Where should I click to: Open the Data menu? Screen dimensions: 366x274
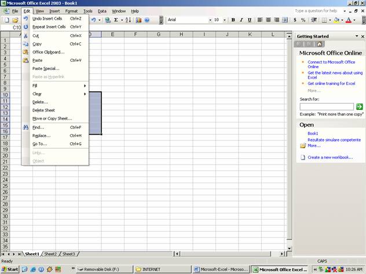coord(102,11)
